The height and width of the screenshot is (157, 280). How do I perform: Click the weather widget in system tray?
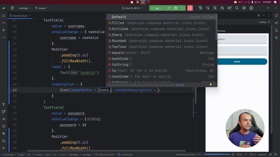238,2
